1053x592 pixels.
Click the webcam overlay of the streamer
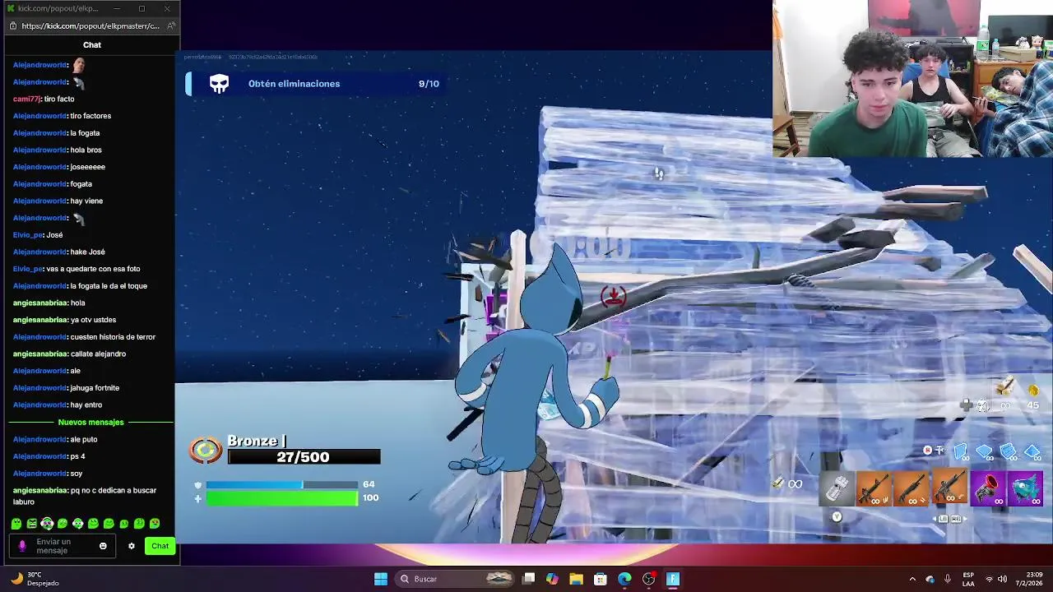coord(912,78)
